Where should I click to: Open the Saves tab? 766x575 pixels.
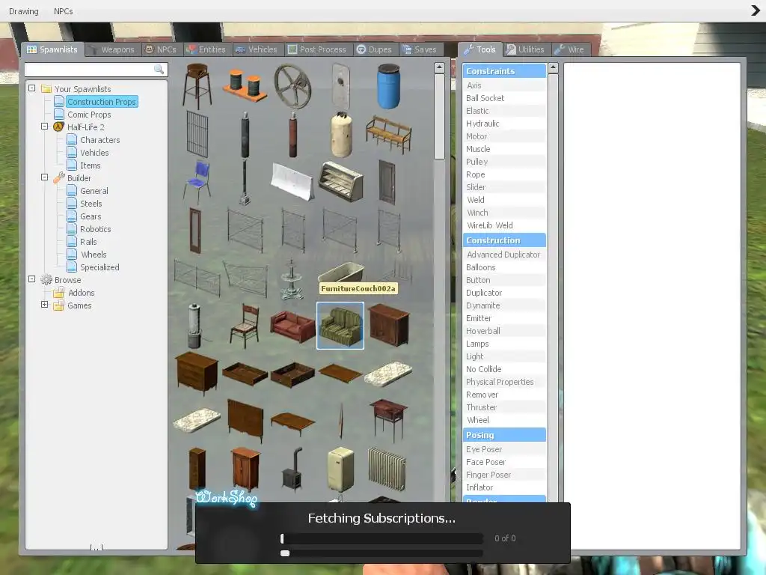point(420,49)
